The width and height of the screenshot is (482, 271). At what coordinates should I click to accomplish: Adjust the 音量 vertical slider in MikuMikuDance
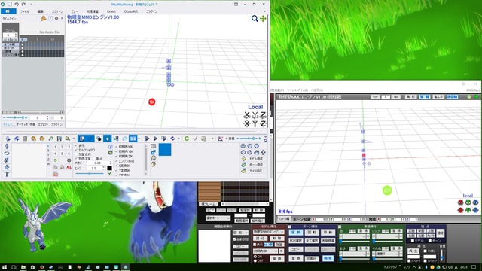(442, 256)
